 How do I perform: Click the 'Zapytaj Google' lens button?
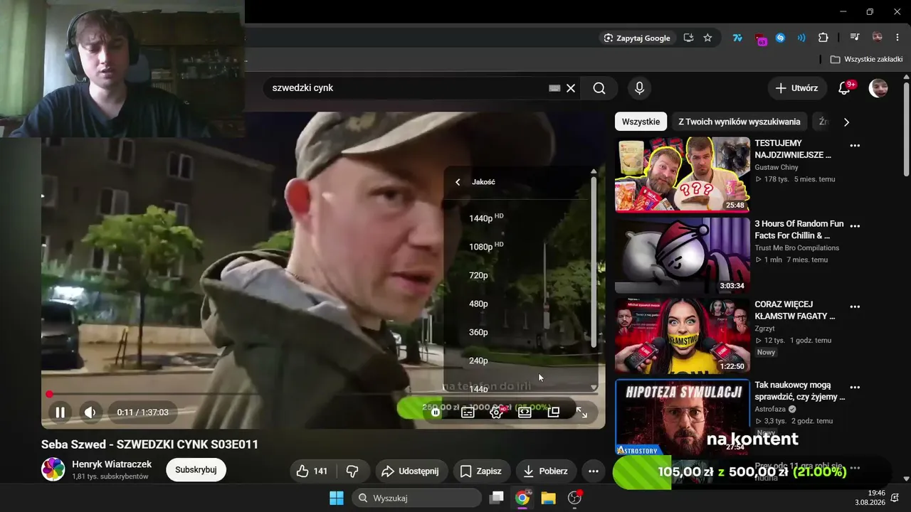[x=637, y=38]
